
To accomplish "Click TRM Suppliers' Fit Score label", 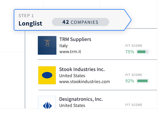I will [x=134, y=46].
